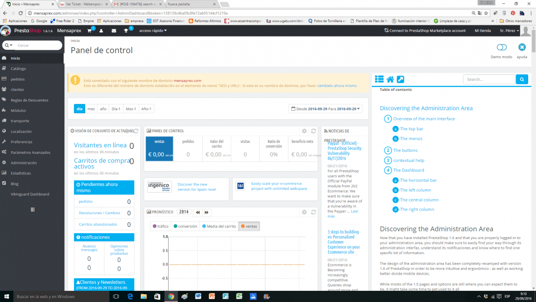Refresh the Visión de conjunto panel
Viewport: 536px width, 302px height.
(x=136, y=131)
